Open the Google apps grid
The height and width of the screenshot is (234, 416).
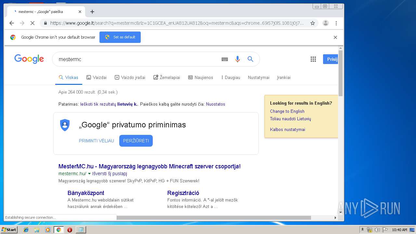[x=313, y=59]
